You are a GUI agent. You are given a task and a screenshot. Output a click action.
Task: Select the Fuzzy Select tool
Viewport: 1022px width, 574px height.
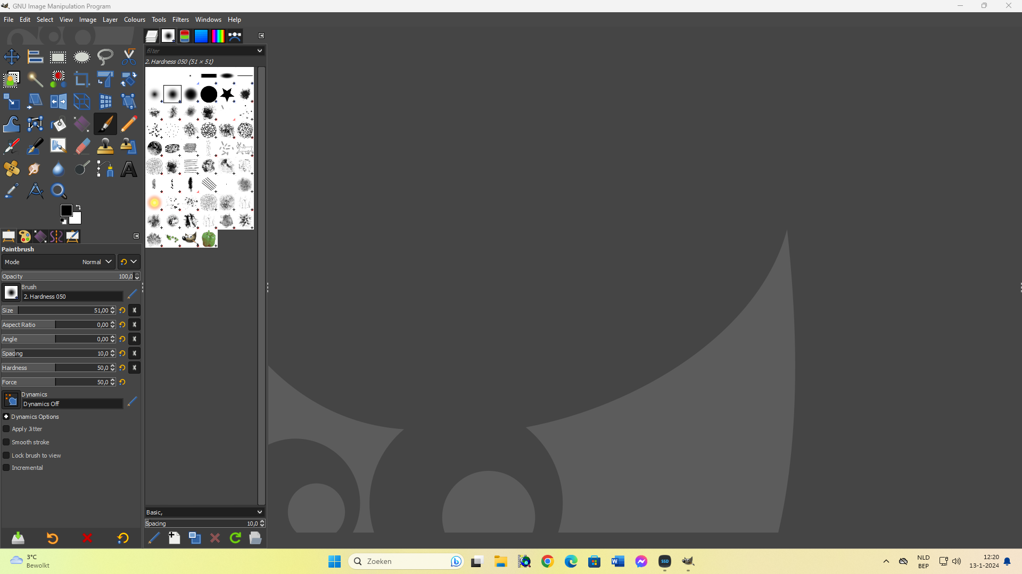point(35,79)
